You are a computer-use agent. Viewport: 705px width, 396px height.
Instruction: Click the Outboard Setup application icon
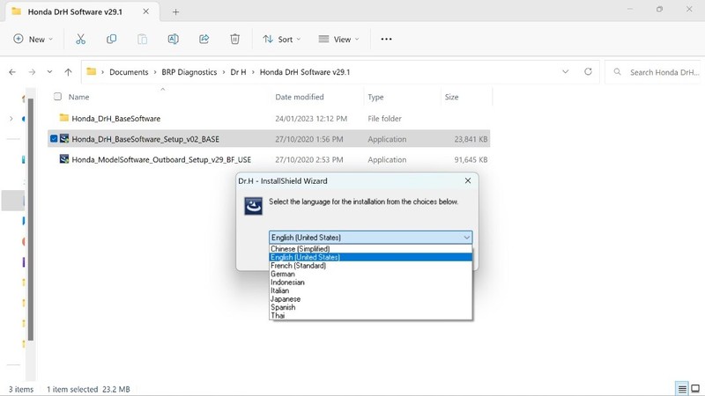click(64, 159)
